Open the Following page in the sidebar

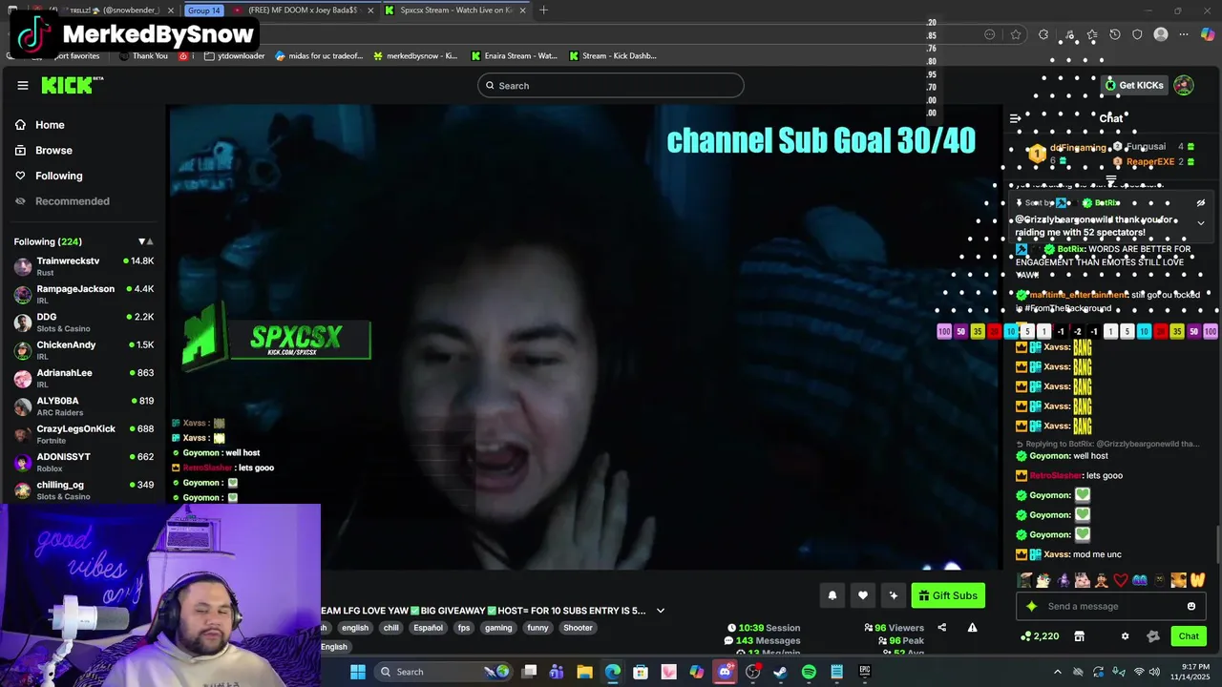(58, 176)
